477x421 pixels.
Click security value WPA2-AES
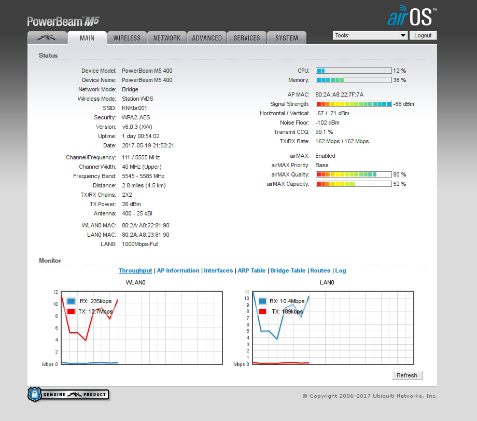[x=136, y=118]
